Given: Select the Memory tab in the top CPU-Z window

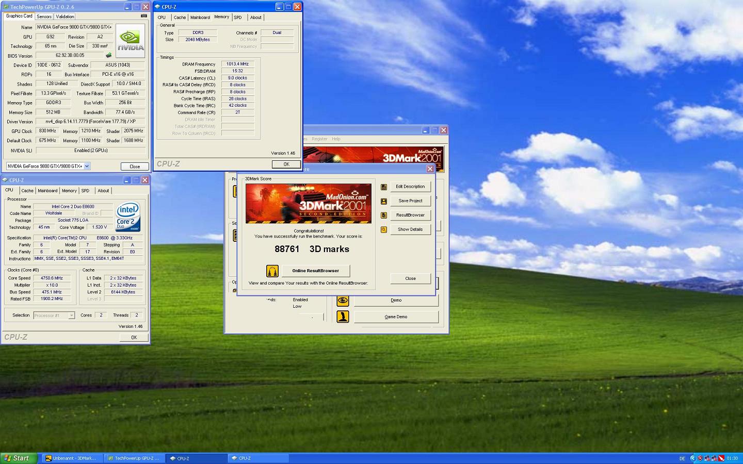Looking at the screenshot, I should click(x=222, y=17).
